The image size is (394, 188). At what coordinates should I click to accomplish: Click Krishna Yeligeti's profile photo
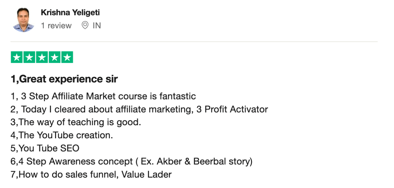[24, 20]
